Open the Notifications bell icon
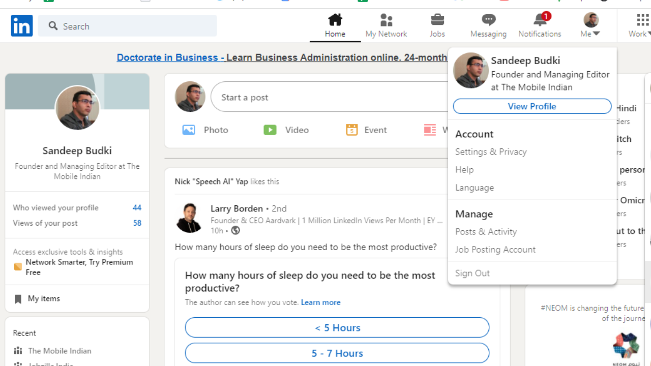Screen dimensions: 651x366 click(540, 20)
